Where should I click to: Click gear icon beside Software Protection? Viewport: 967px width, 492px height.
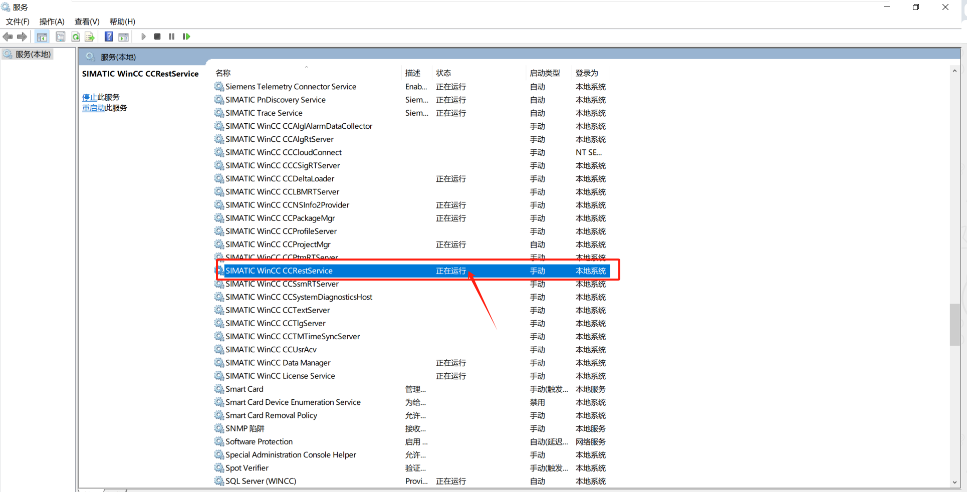click(x=219, y=441)
